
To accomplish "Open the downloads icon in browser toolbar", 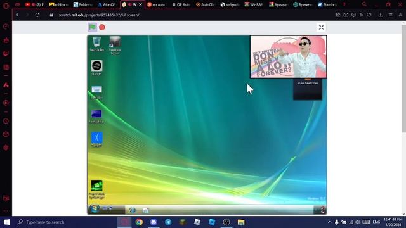I will [x=381, y=15].
